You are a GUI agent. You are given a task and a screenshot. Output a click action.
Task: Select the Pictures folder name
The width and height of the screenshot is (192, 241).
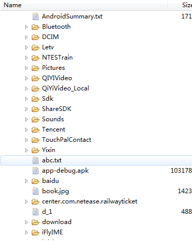[x=53, y=68]
